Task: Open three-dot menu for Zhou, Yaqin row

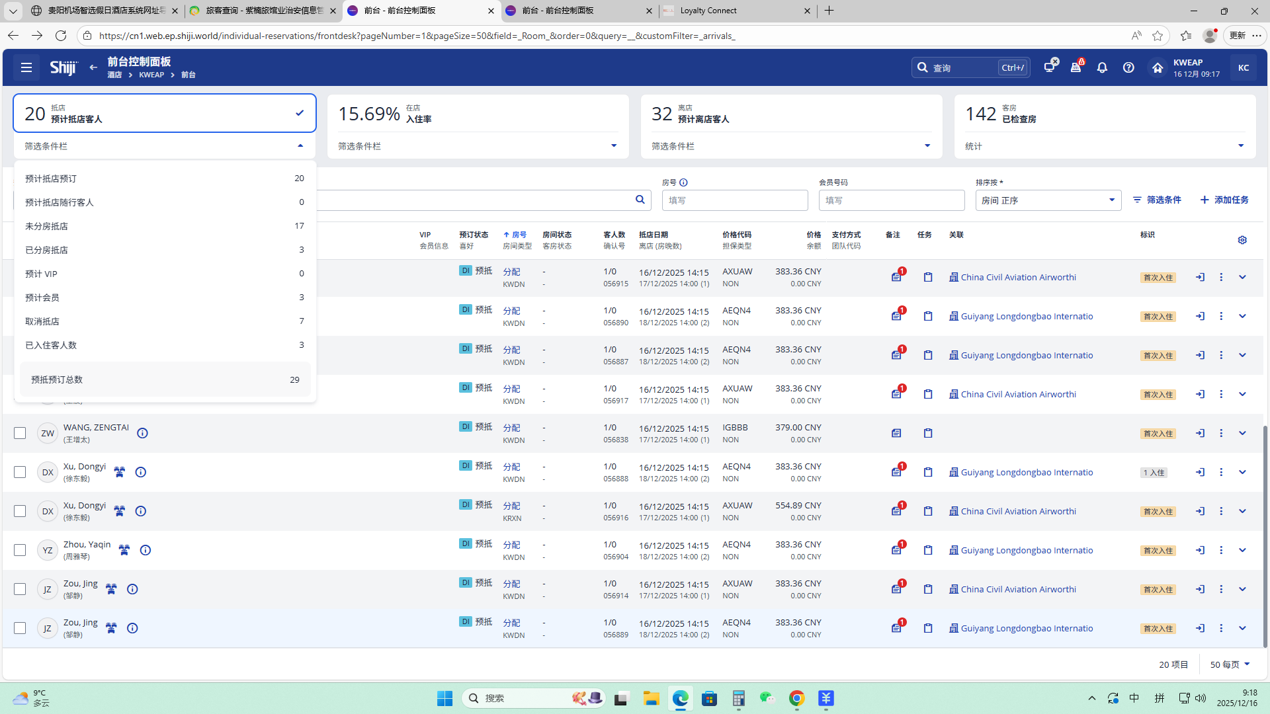Action: 1221,550
